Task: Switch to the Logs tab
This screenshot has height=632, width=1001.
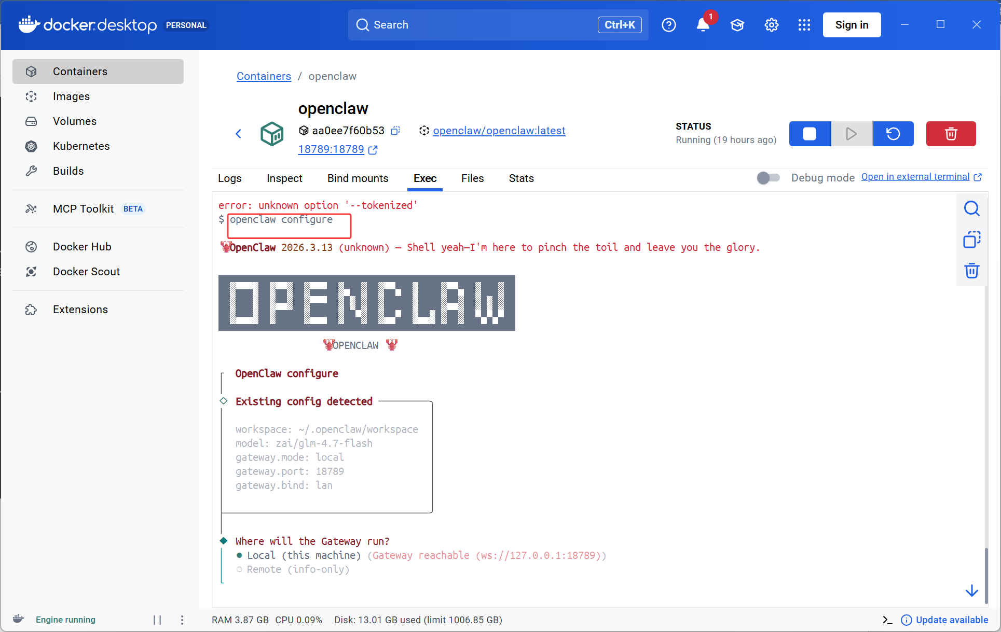Action: [230, 178]
